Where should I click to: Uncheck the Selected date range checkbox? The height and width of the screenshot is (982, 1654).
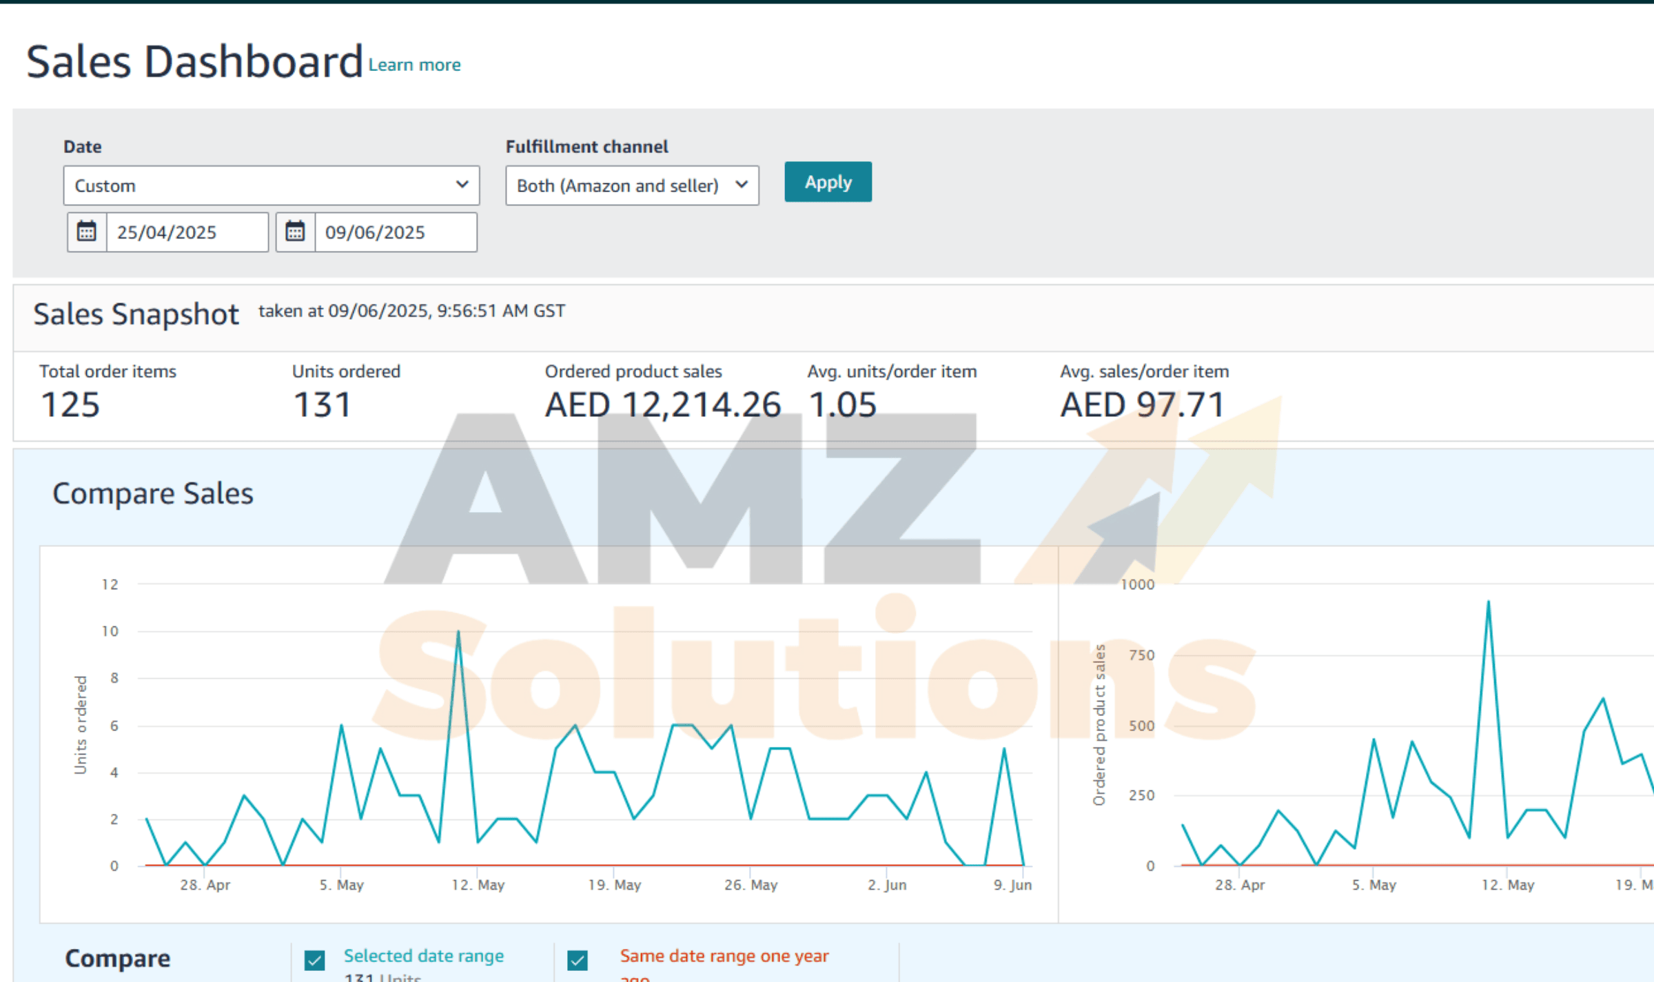coord(315,960)
